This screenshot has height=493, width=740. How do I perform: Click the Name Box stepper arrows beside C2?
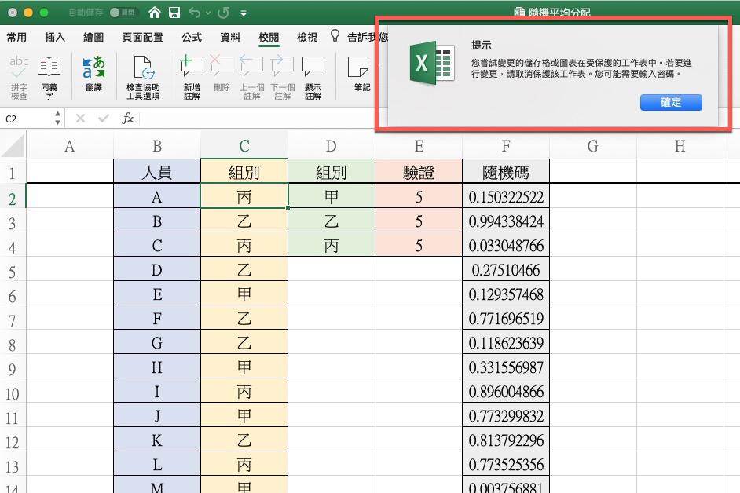[x=58, y=118]
